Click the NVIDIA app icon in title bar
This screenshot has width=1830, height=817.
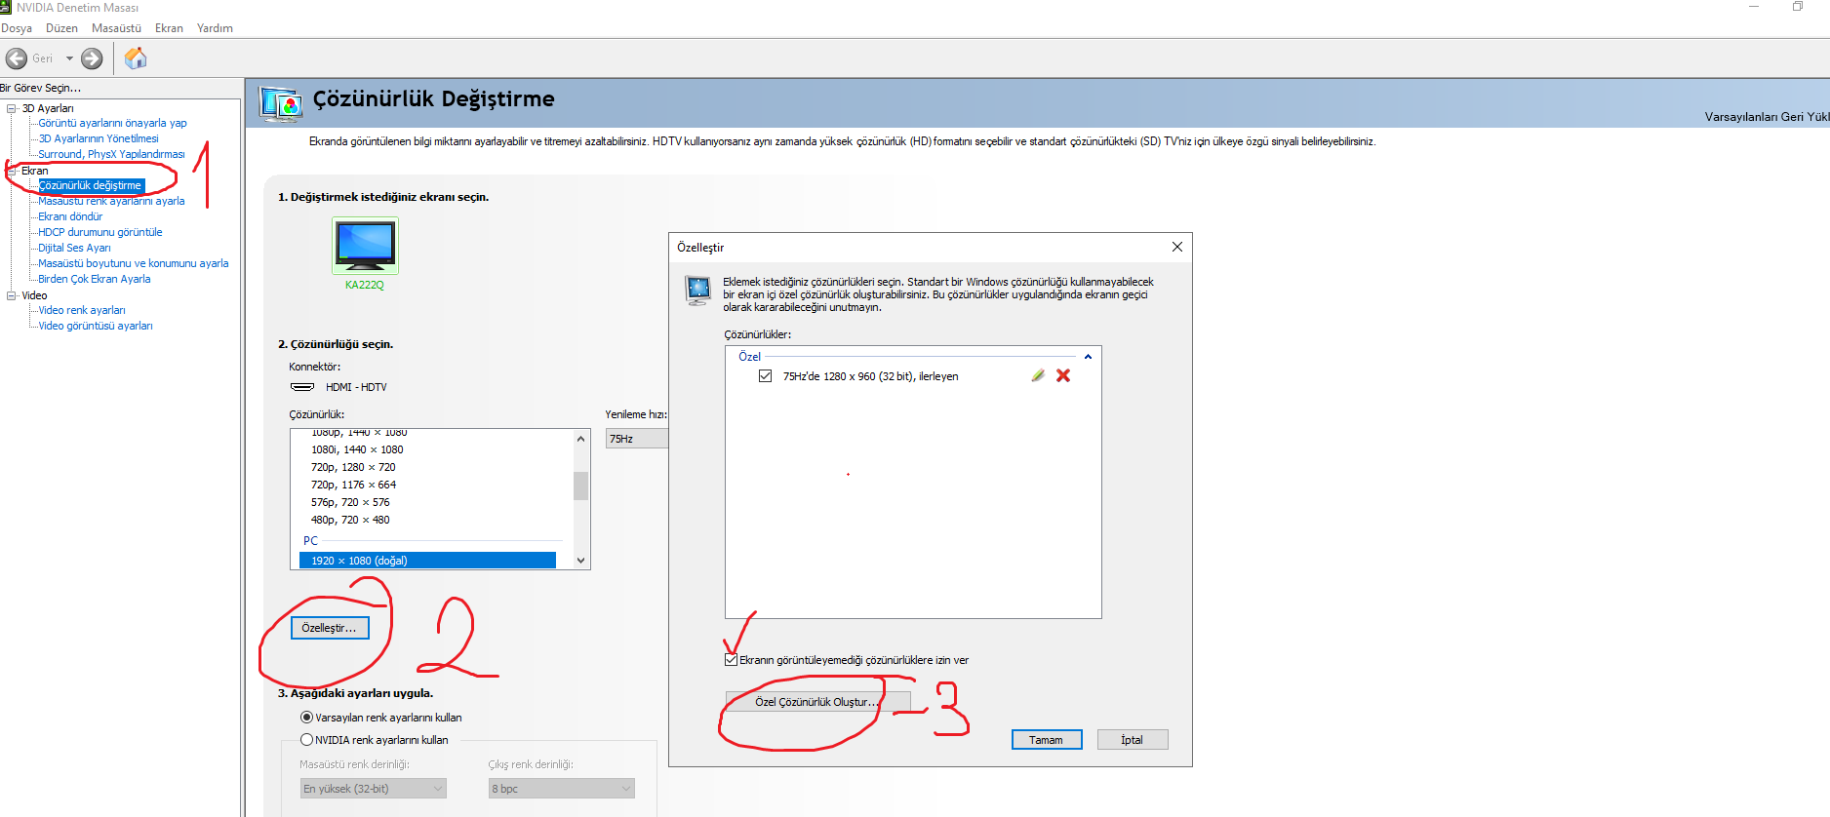[x=5, y=7]
